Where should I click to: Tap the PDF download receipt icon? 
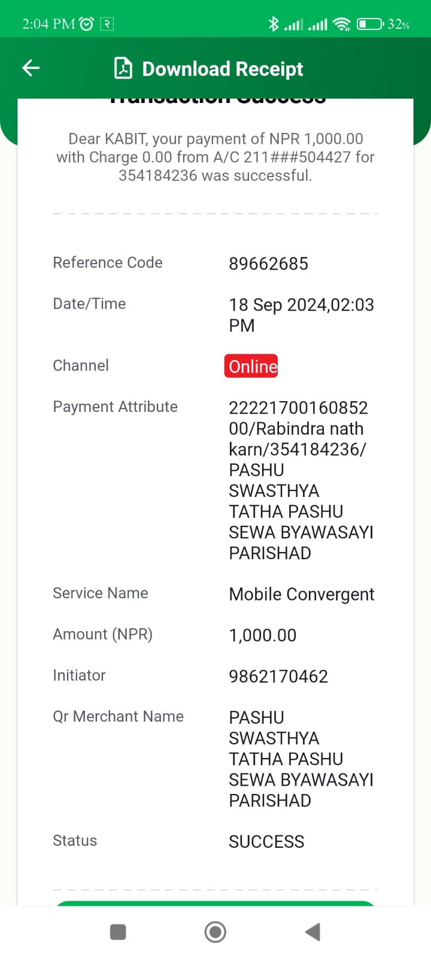tap(123, 68)
